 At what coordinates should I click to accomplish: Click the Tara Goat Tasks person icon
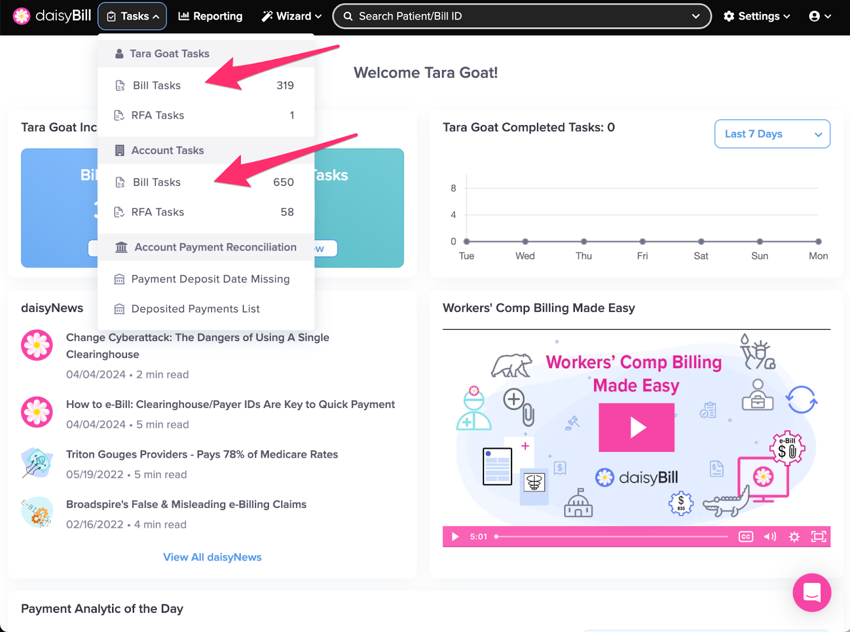click(120, 54)
